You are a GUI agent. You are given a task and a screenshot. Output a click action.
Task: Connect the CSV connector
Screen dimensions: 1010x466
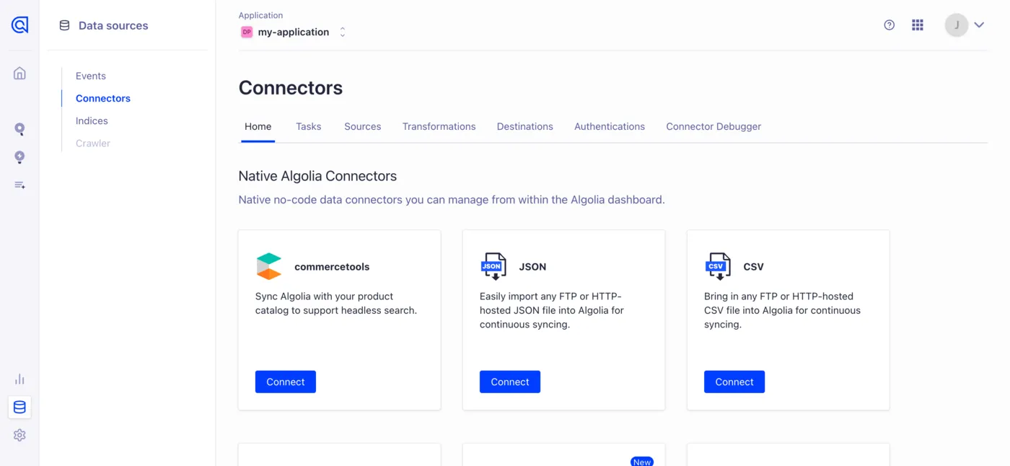point(734,382)
